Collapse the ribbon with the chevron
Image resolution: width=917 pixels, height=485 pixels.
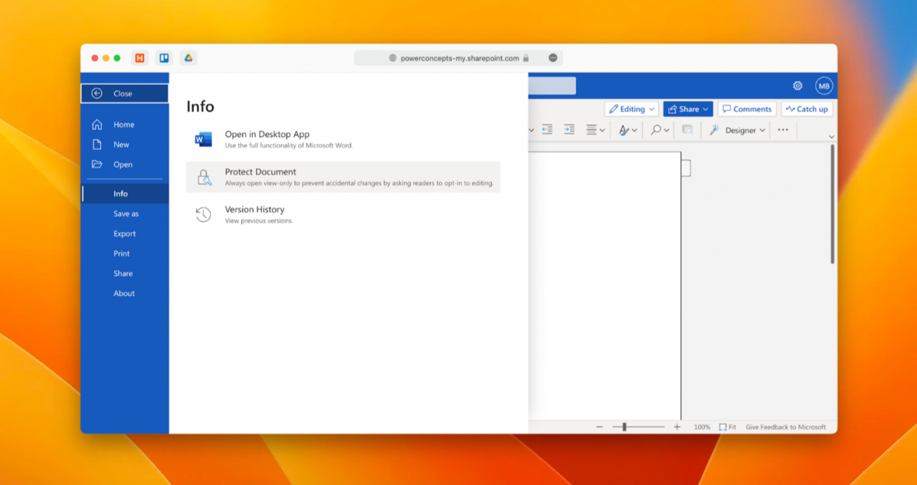point(832,136)
